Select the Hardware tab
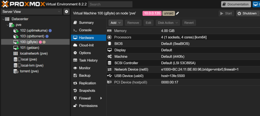260x116 pixels. pos(89,38)
